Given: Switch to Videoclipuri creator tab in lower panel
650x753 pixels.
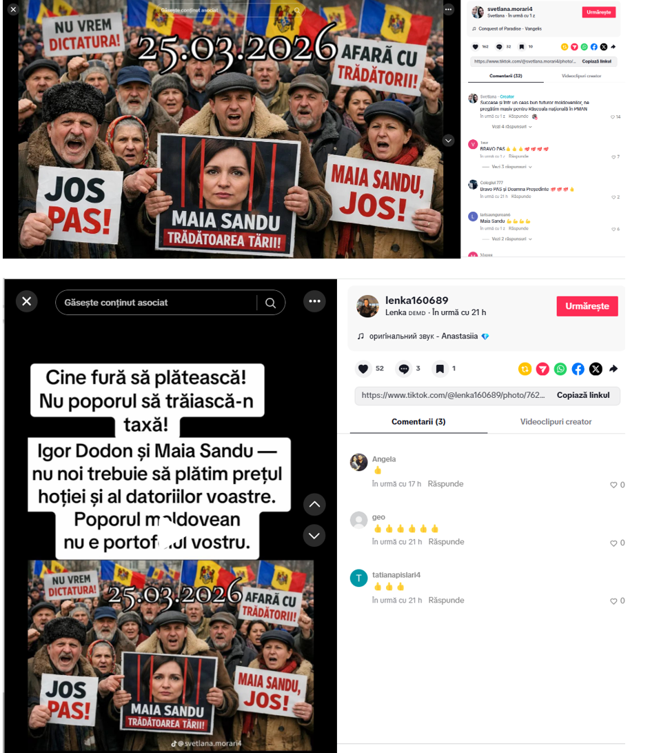Looking at the screenshot, I should click(556, 421).
